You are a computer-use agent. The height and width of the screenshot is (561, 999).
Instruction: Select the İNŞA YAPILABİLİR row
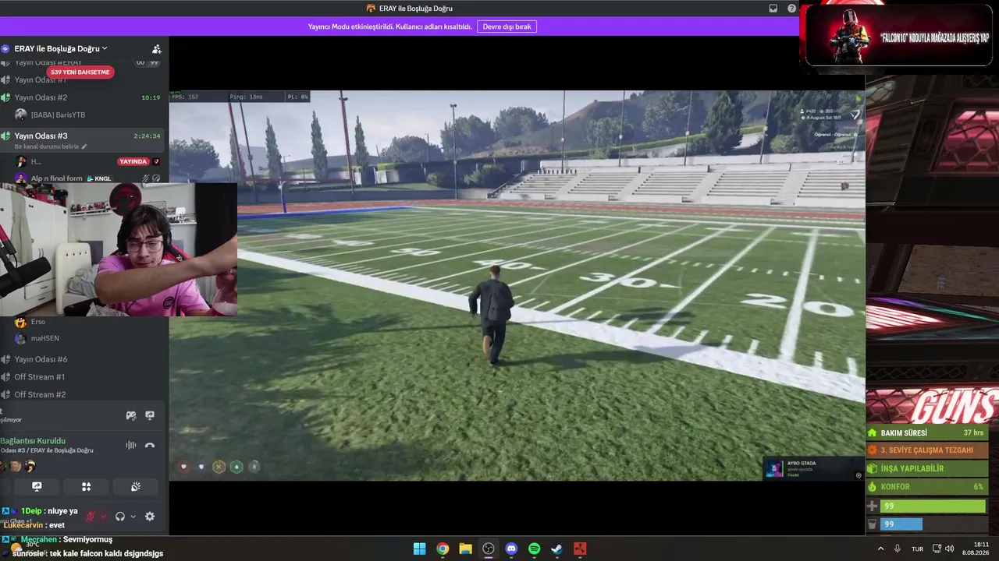click(927, 468)
